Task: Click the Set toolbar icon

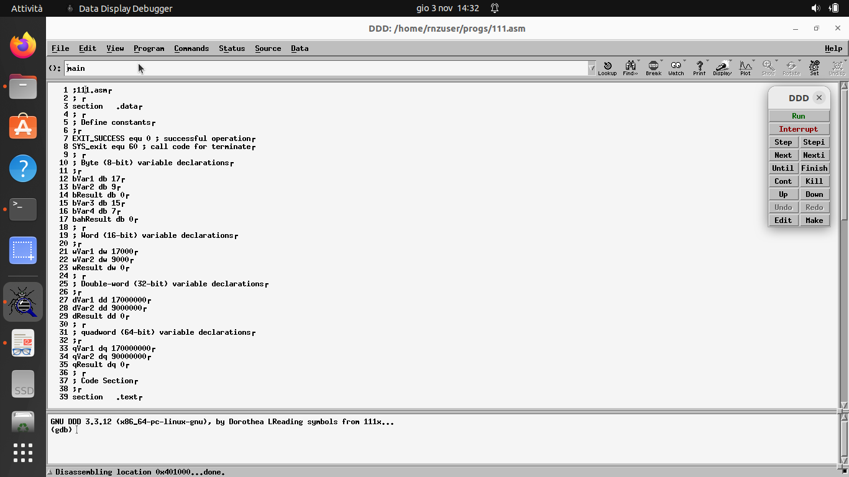Action: click(814, 68)
